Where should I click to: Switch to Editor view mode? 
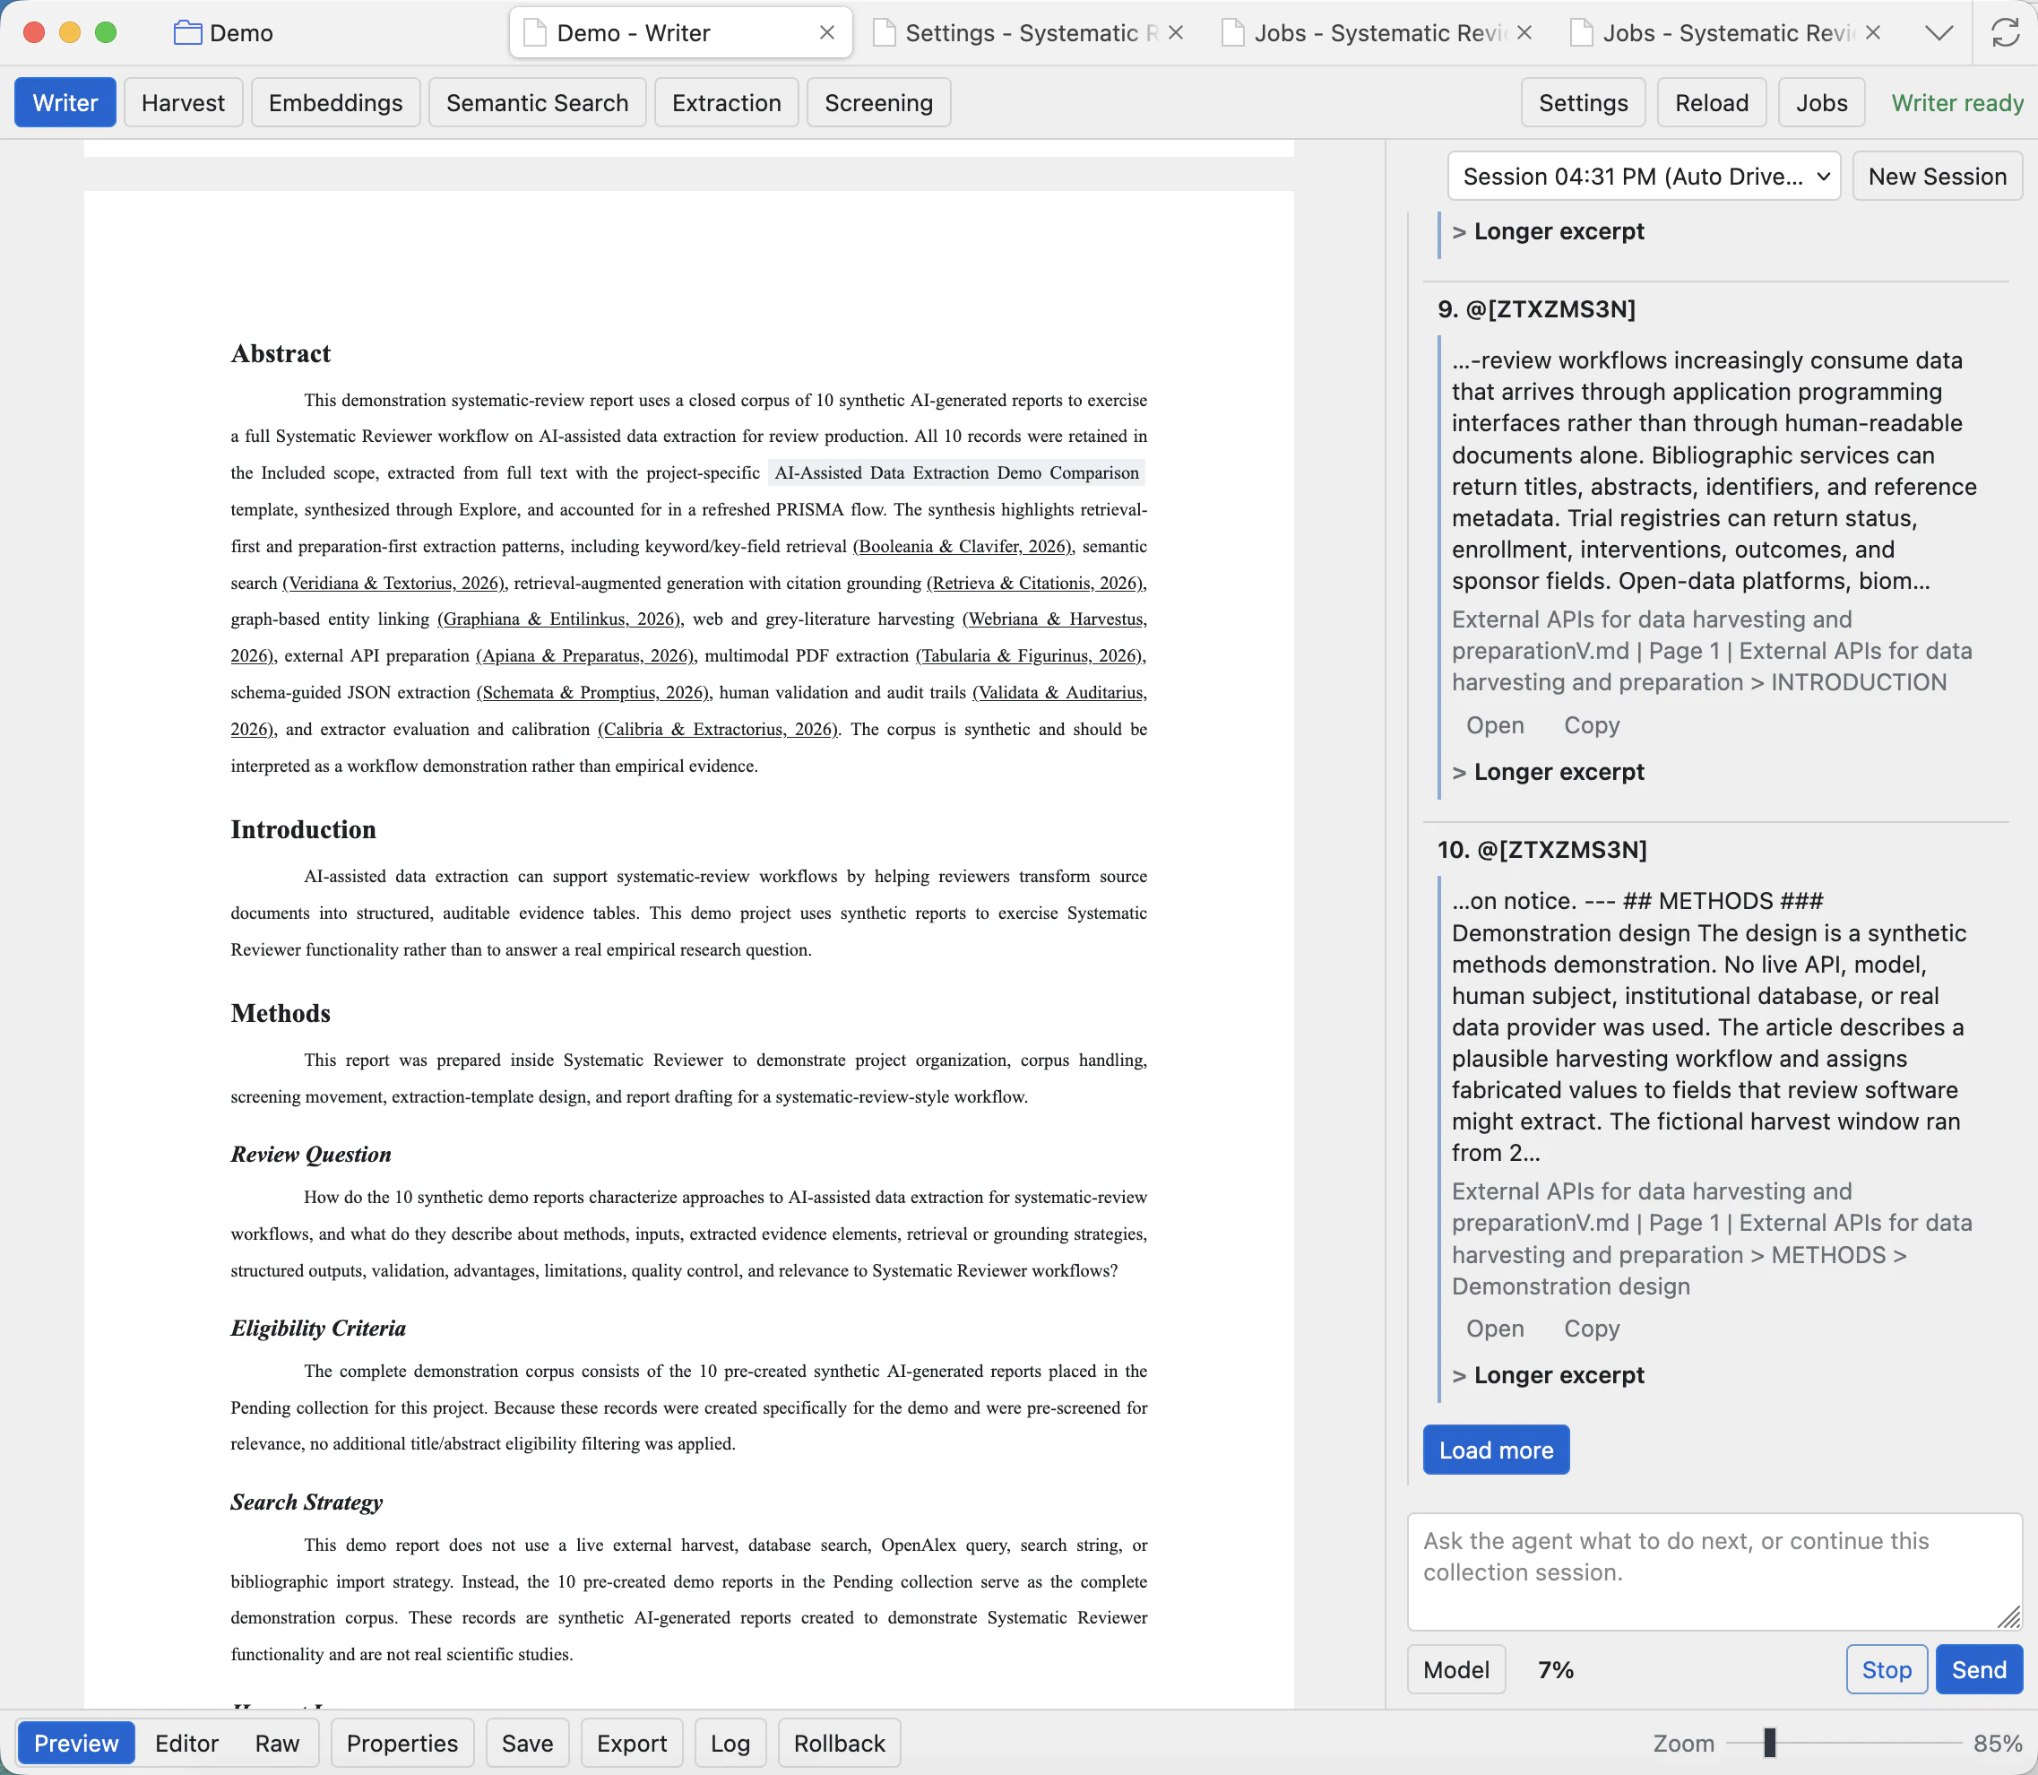click(186, 1744)
